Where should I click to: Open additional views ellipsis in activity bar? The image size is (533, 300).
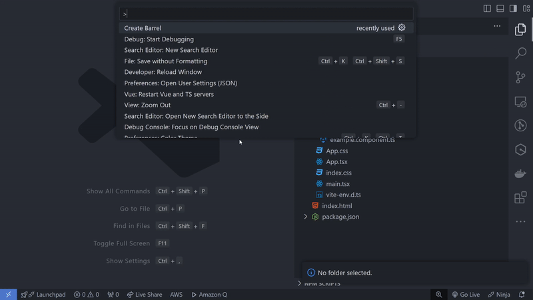520,221
